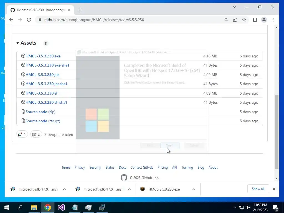This screenshot has width=284, height=213.
Task: Bookmark this page with the star icon
Action: 244,20
